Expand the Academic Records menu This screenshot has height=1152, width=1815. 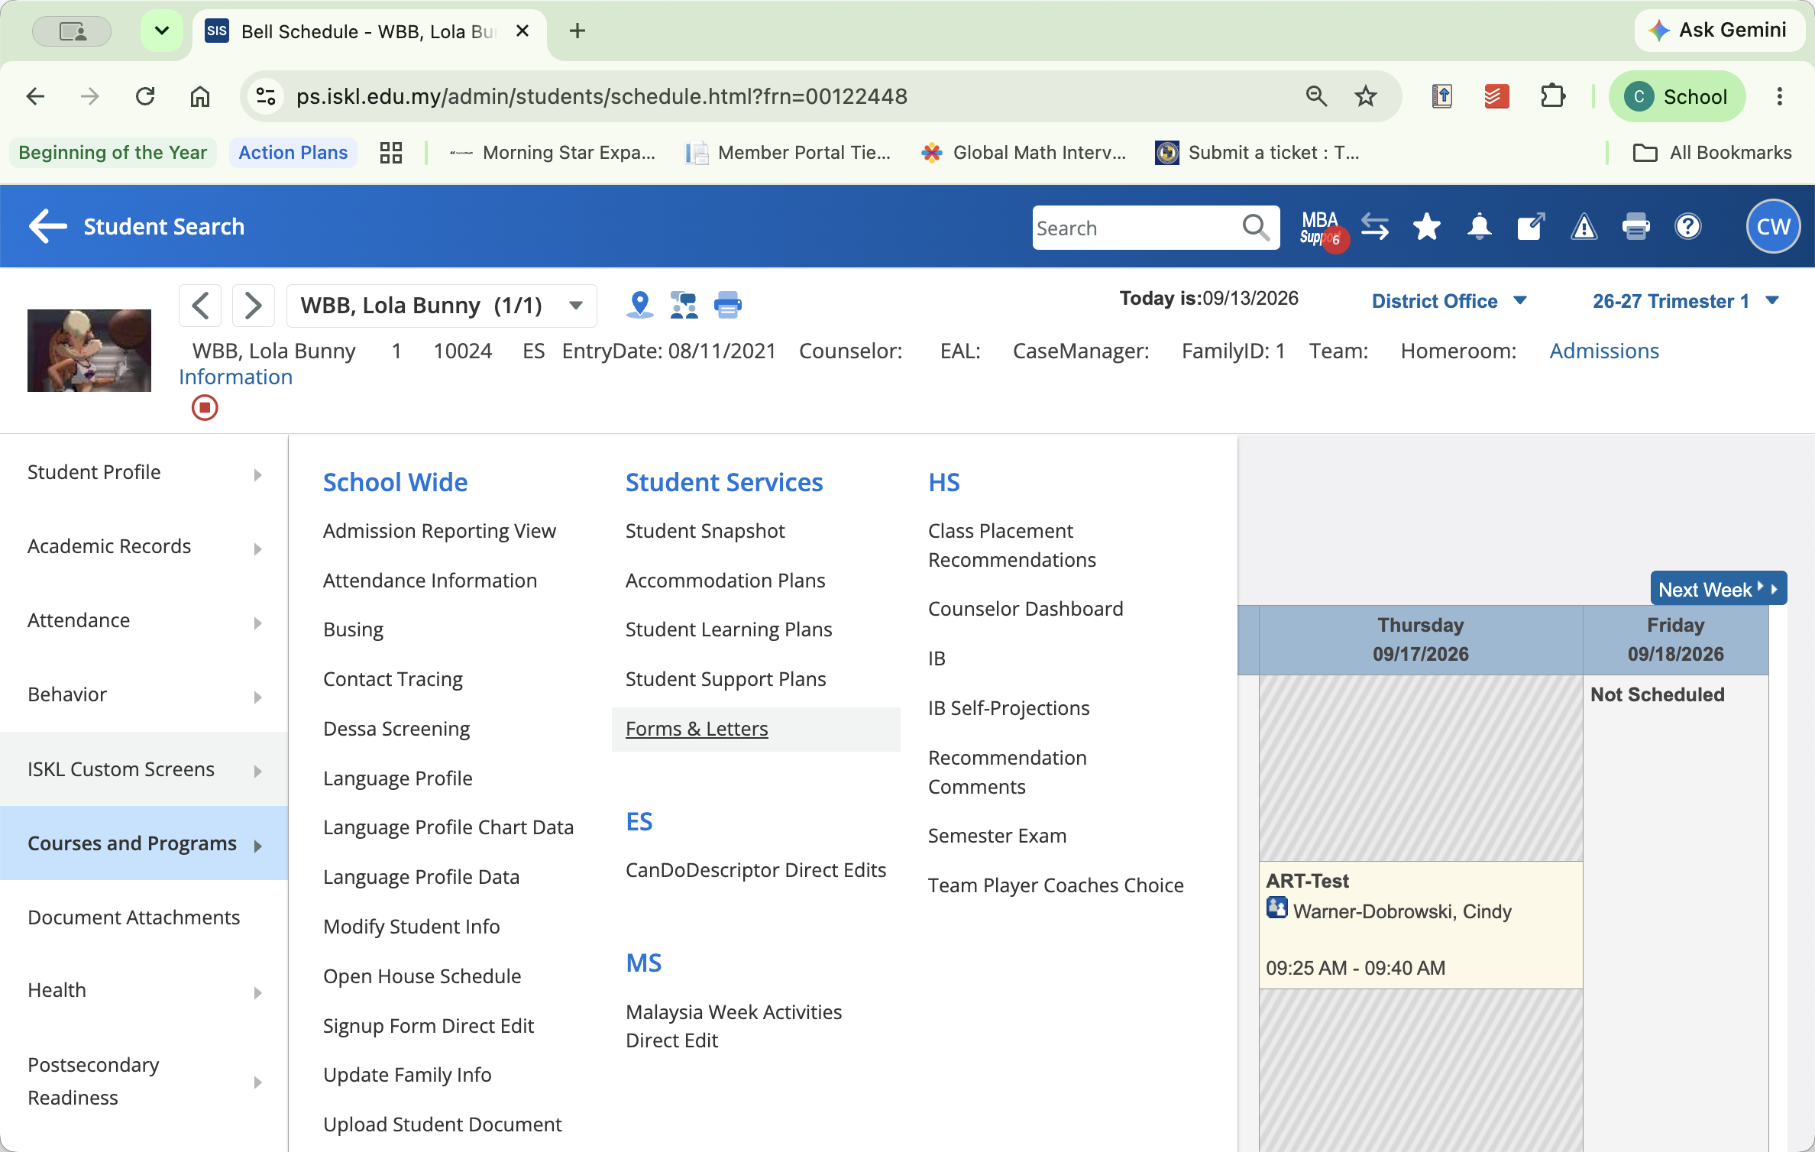pyautogui.click(x=144, y=547)
